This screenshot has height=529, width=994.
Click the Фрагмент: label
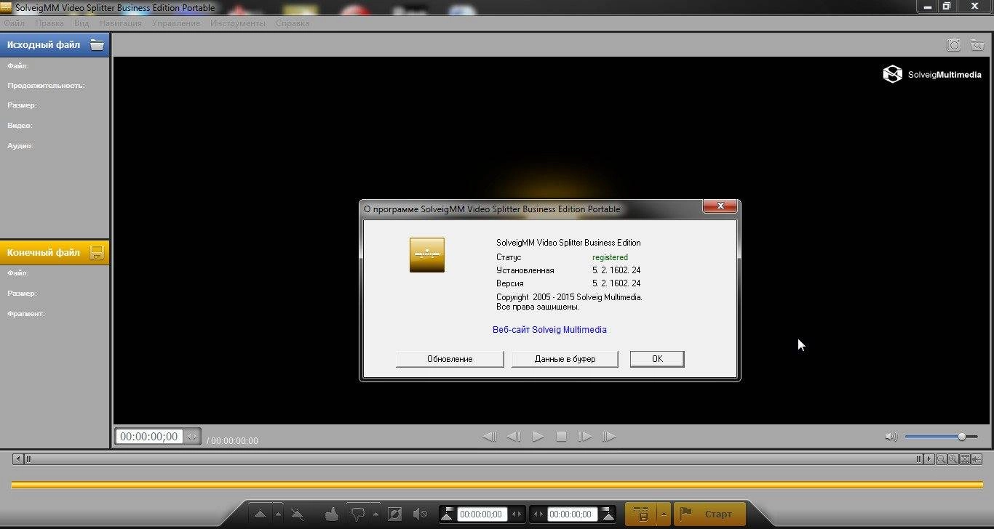pyautogui.click(x=26, y=314)
